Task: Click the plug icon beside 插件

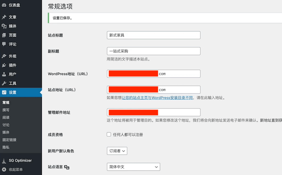Action: pos(4,65)
